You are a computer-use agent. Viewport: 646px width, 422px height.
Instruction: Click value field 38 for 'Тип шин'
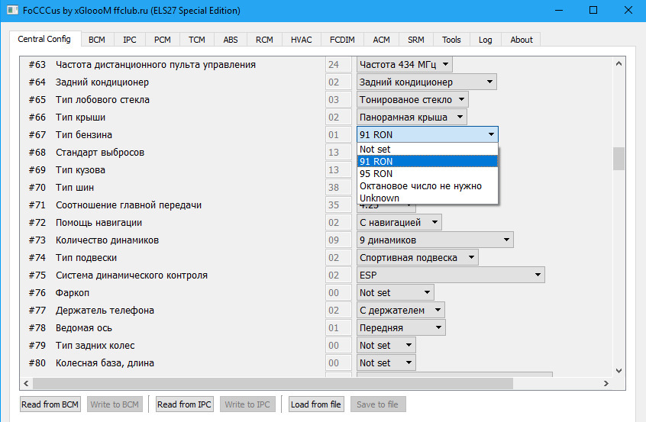click(338, 187)
